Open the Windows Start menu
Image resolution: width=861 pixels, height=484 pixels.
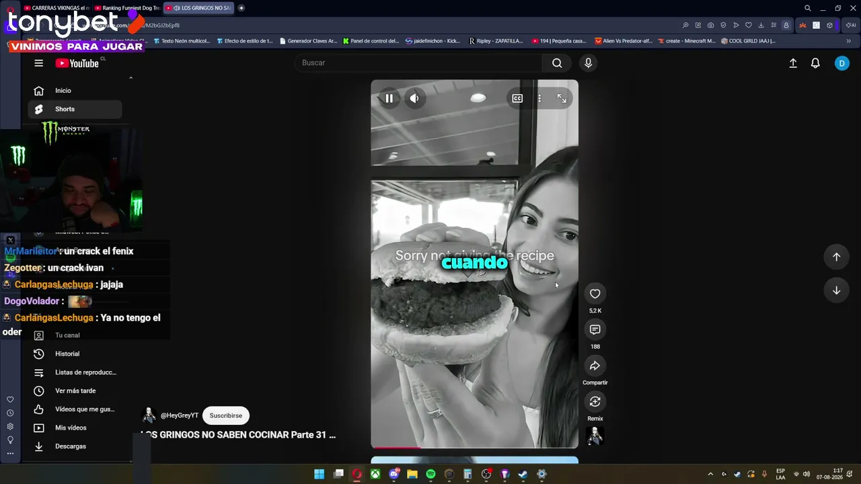(x=320, y=475)
